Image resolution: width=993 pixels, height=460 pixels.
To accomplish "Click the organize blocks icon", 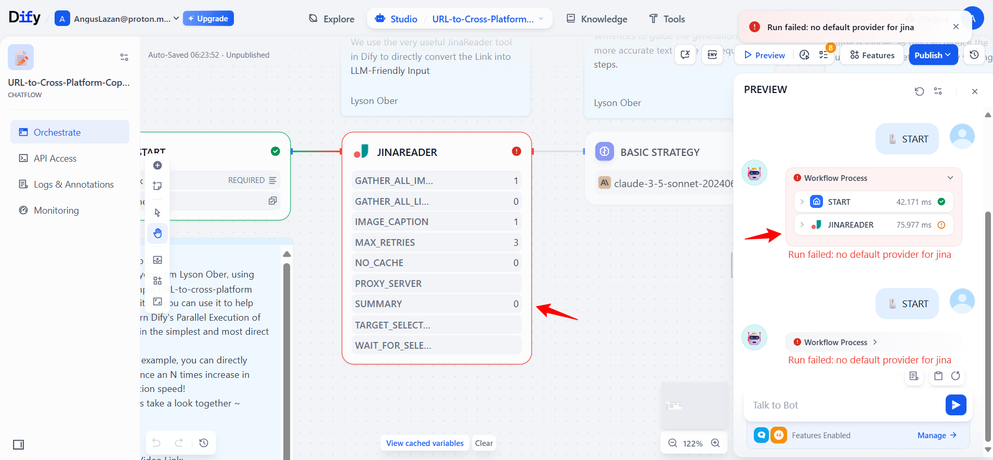I will (x=158, y=281).
